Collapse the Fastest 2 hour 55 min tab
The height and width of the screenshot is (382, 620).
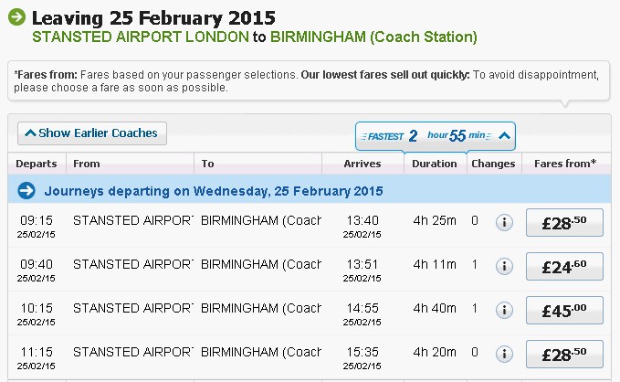504,136
